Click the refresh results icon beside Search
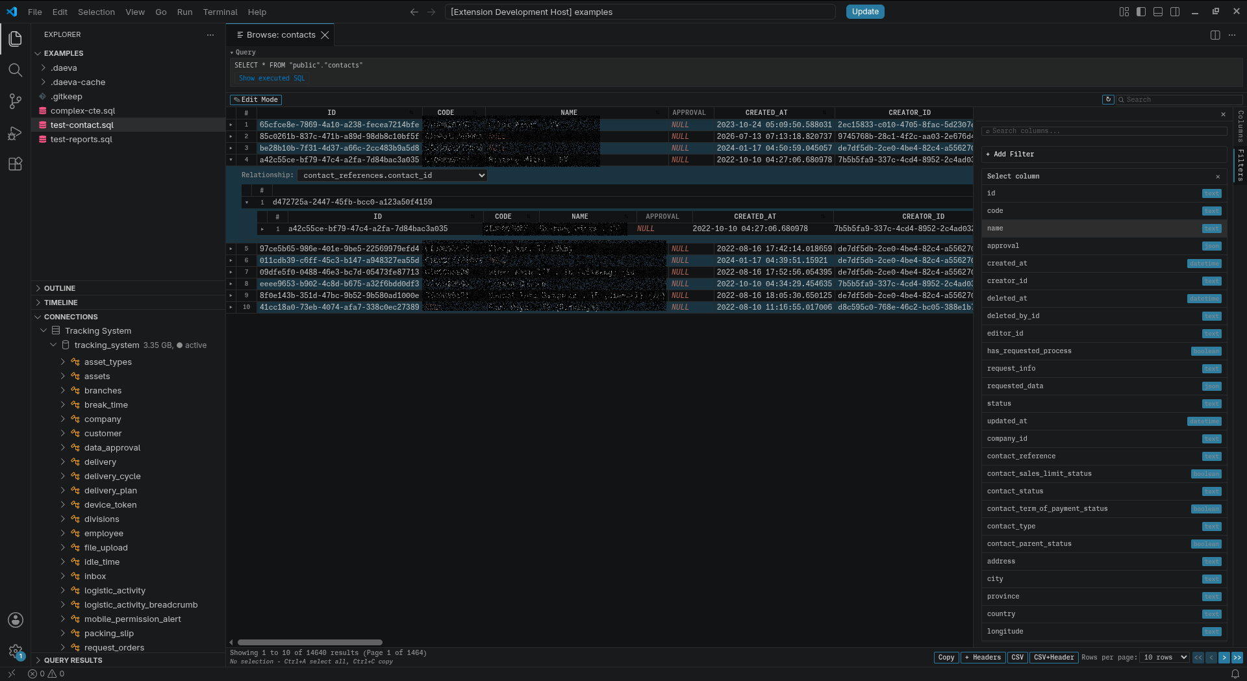The width and height of the screenshot is (1247, 681). [1108, 99]
